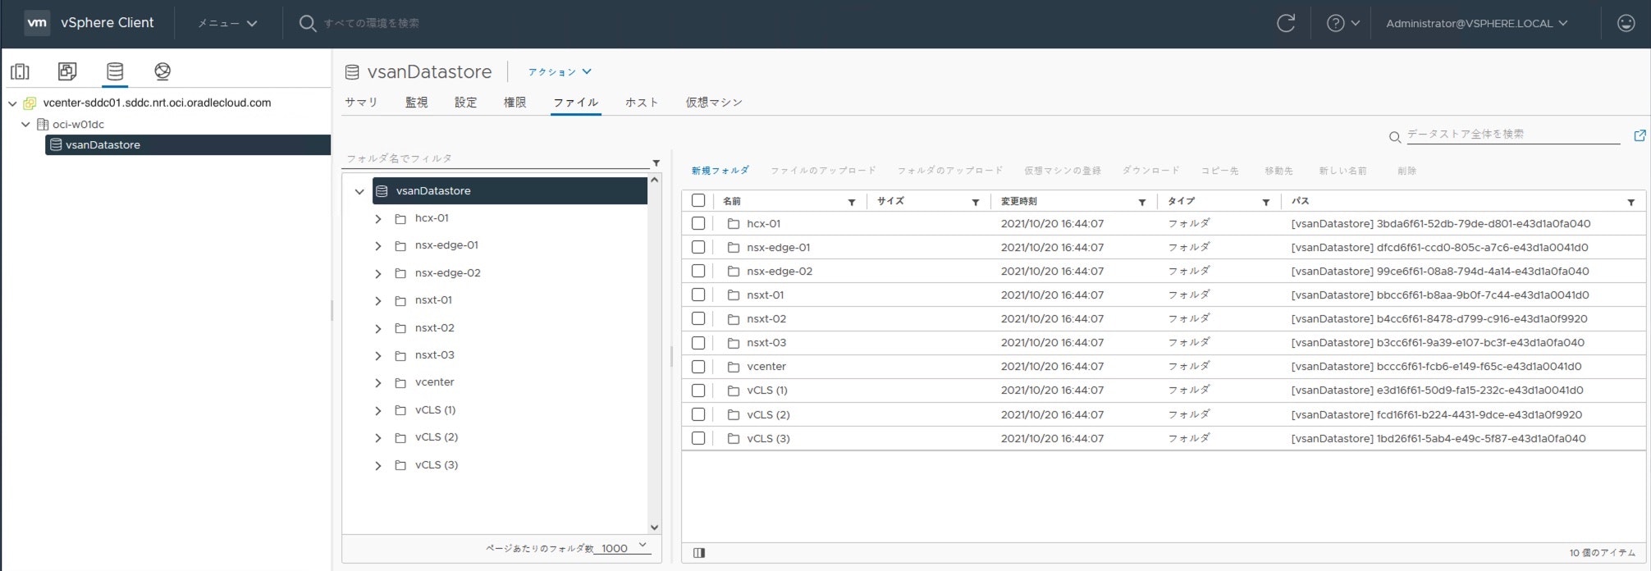
Task: Check the hcx-01 row checkbox
Action: click(698, 223)
